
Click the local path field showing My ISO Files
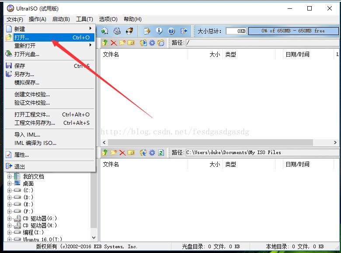261,152
